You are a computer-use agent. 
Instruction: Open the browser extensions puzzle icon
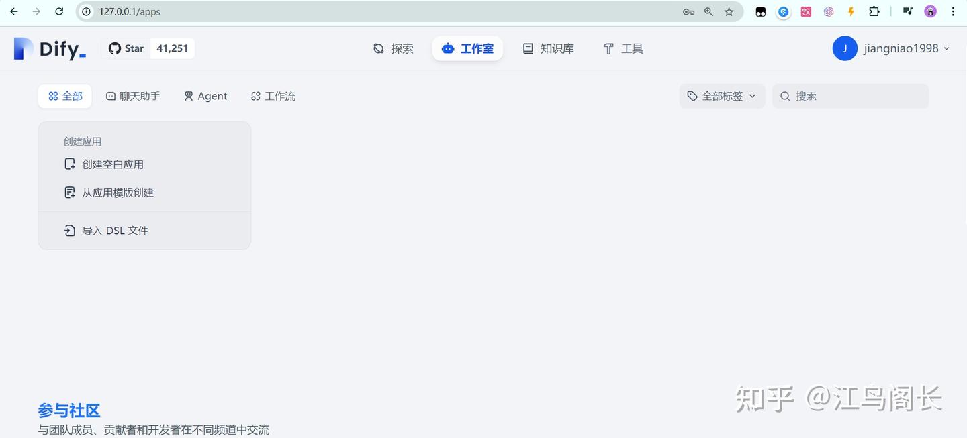point(874,11)
